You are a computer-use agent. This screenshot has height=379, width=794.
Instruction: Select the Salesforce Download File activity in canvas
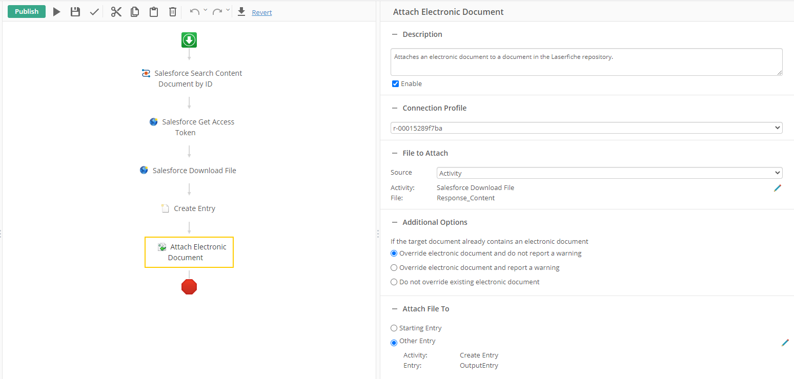[x=188, y=171]
